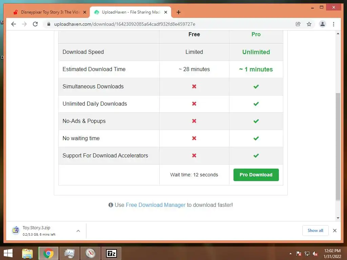Click the Unlimited download speed text
Screen dimensions: 347x260
[256, 52]
